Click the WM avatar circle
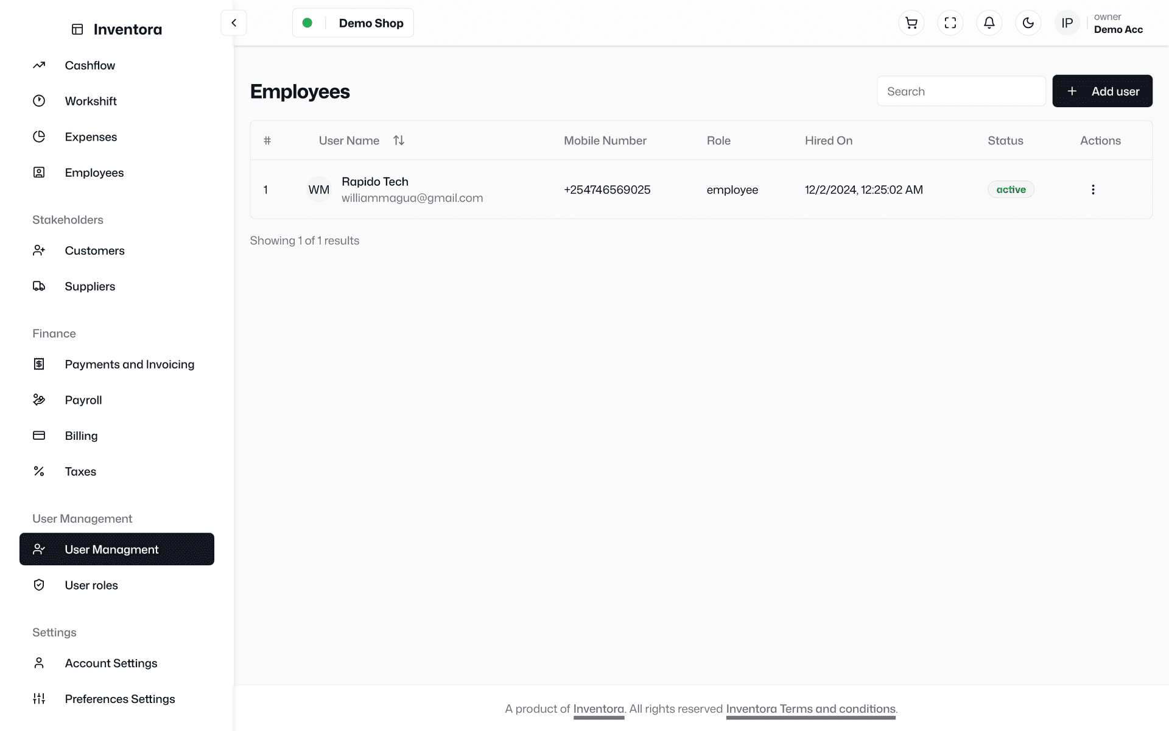 point(319,189)
